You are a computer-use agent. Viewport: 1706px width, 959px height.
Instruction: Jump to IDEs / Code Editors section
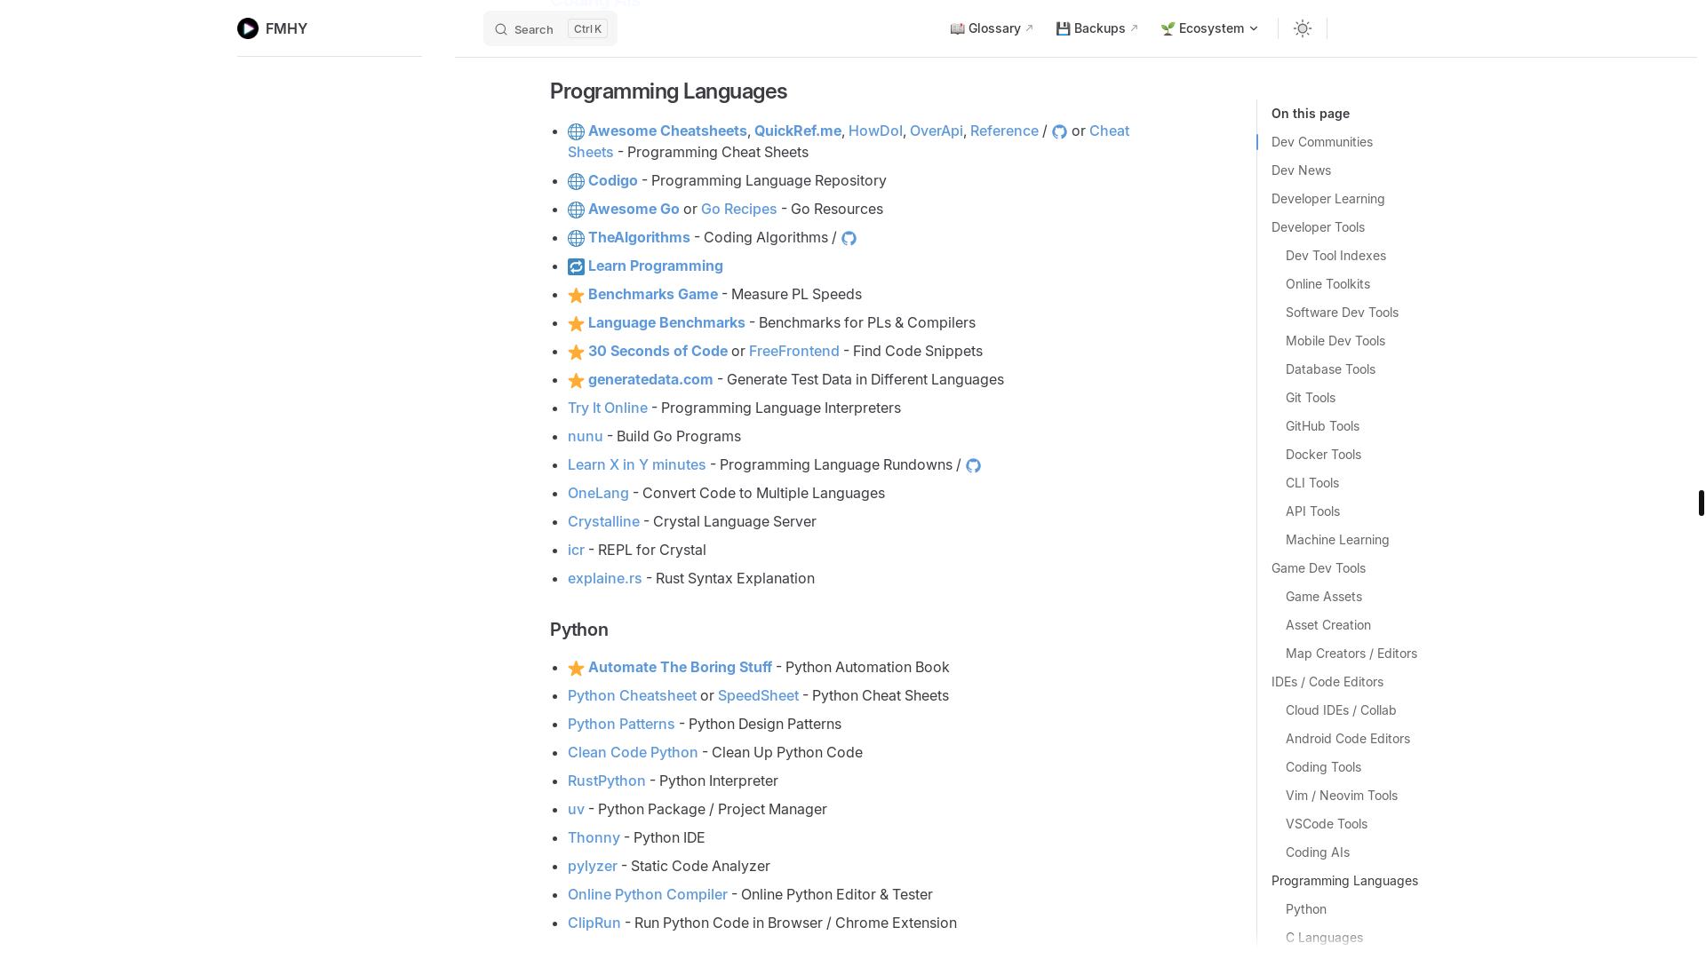1327,682
